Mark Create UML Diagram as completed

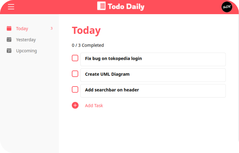[75, 74]
